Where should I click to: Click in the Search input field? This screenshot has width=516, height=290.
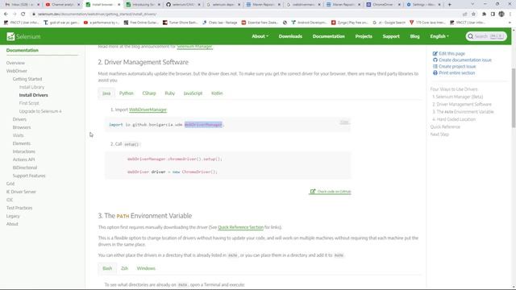(x=486, y=36)
